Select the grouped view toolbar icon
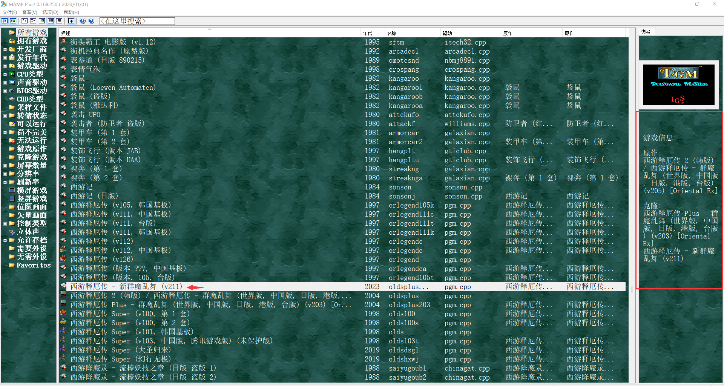Viewport: 724px width, 386px height. (59, 21)
